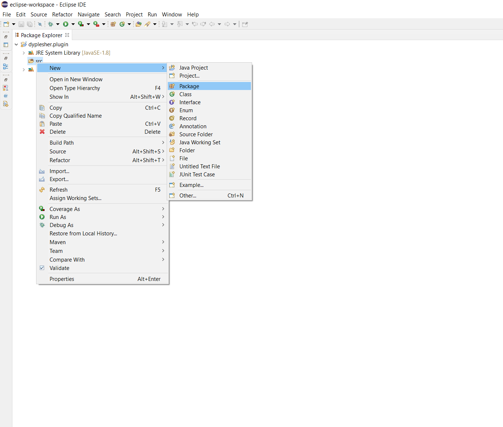Viewport: 503px width, 427px height.
Task: Choose Annotation from the New submenu
Action: 209,126
